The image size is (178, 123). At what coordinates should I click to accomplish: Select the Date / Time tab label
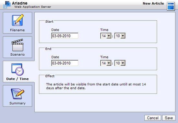pos(17,79)
